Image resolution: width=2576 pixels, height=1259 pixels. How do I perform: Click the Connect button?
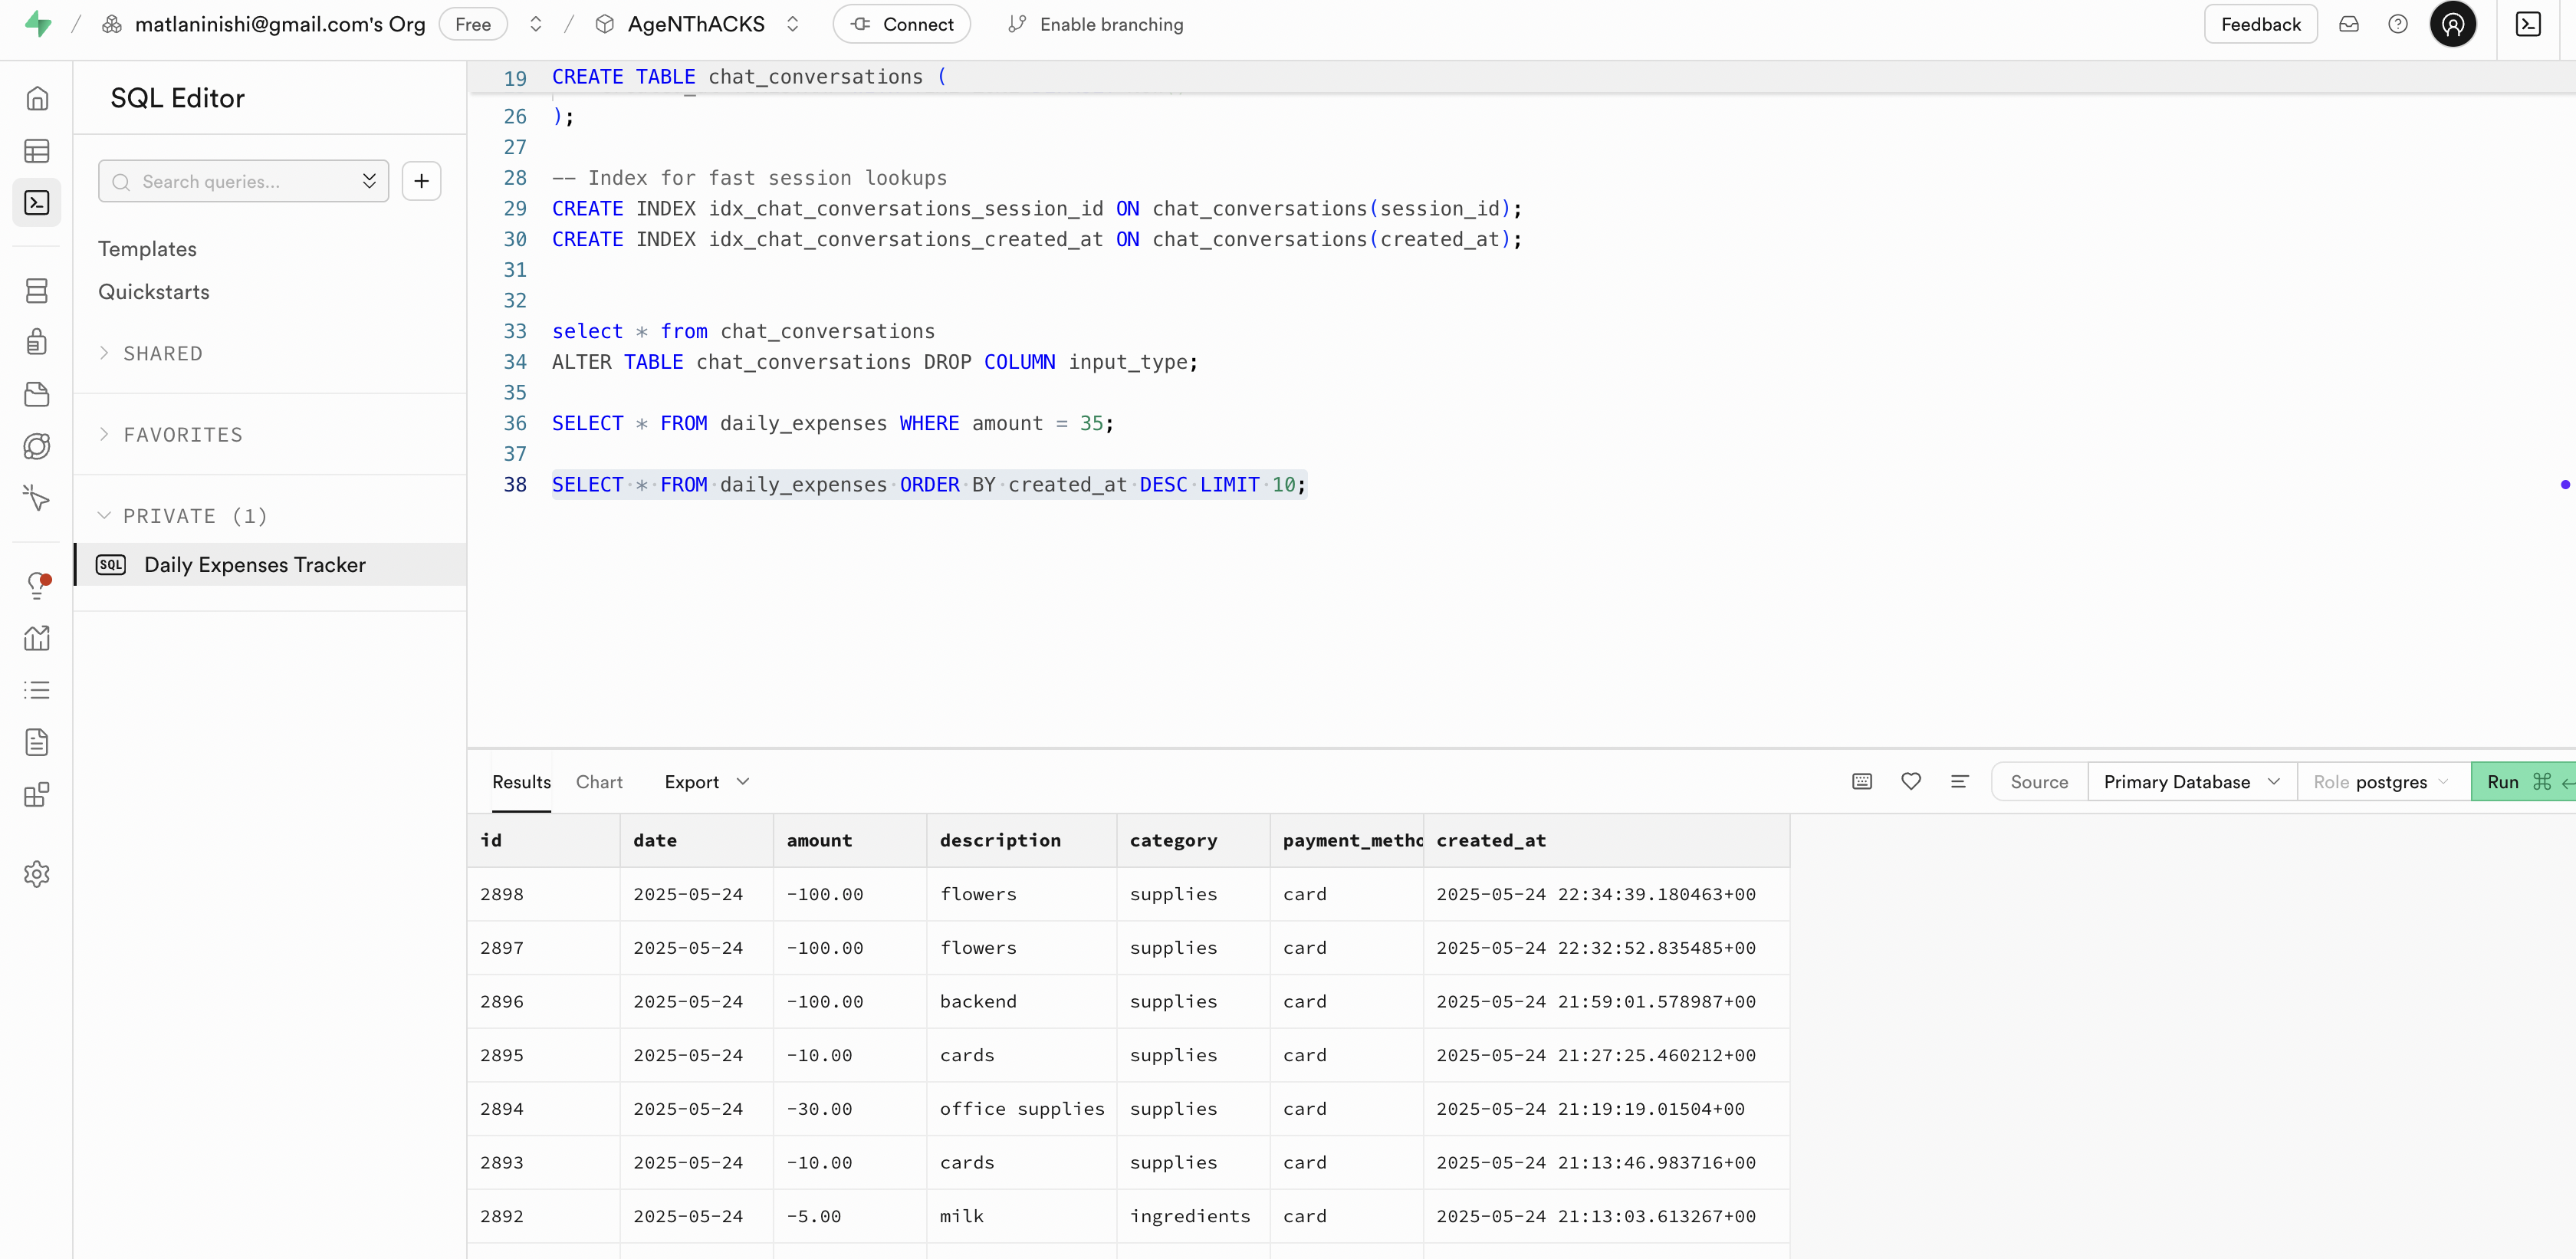902,24
